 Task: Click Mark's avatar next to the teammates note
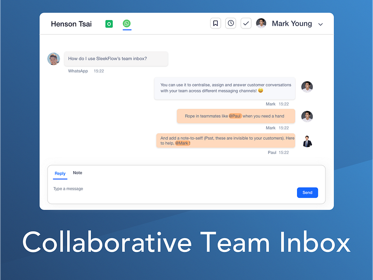(307, 116)
